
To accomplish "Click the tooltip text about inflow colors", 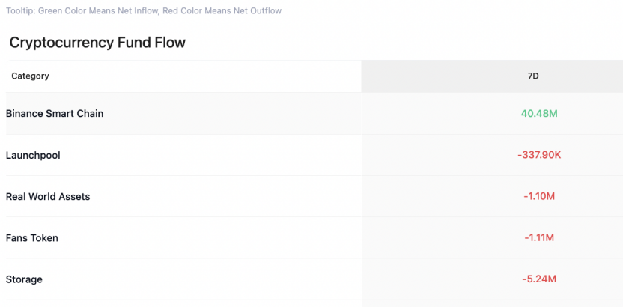I will coord(144,10).
